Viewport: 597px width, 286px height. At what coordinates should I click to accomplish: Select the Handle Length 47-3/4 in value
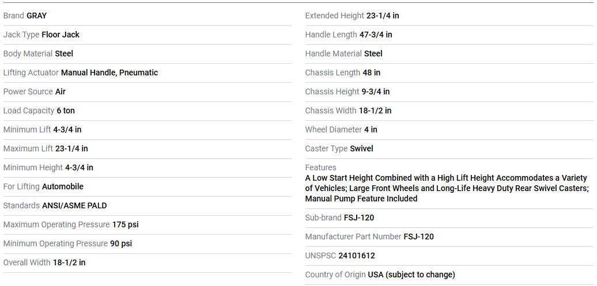click(x=376, y=35)
